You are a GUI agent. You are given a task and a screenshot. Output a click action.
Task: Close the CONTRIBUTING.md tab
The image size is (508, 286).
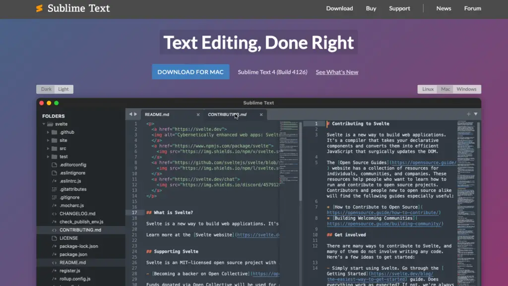click(261, 114)
